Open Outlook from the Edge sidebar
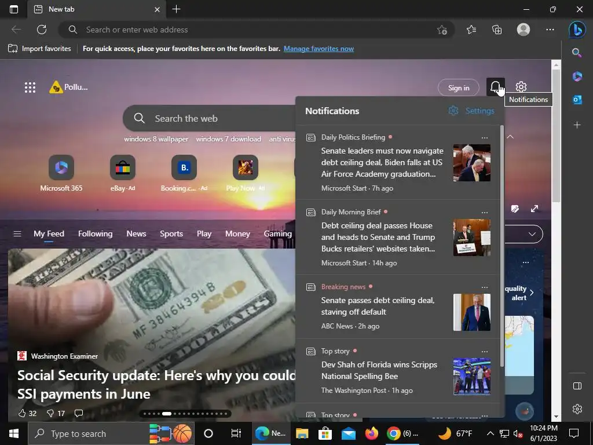Viewport: 593px width, 445px height. click(577, 100)
